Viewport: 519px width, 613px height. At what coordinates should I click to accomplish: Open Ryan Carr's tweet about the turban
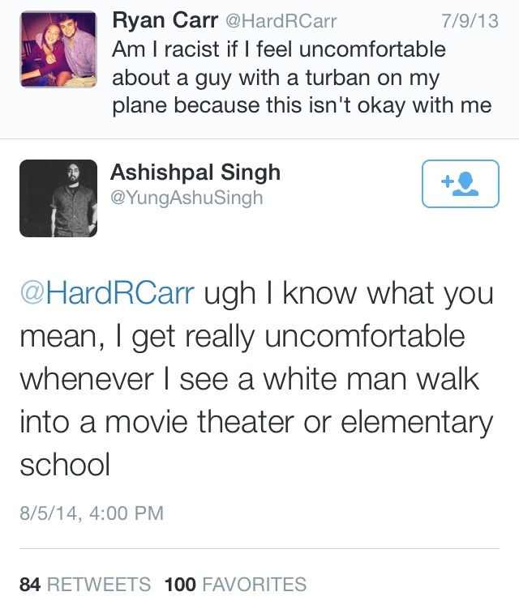[x=302, y=78]
